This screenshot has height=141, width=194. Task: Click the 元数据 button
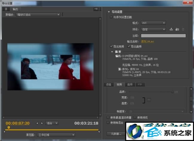pyautogui.click(x=116, y=134)
